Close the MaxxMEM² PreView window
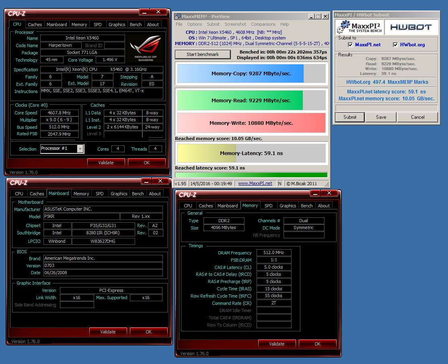The image size is (448, 364). point(325,17)
